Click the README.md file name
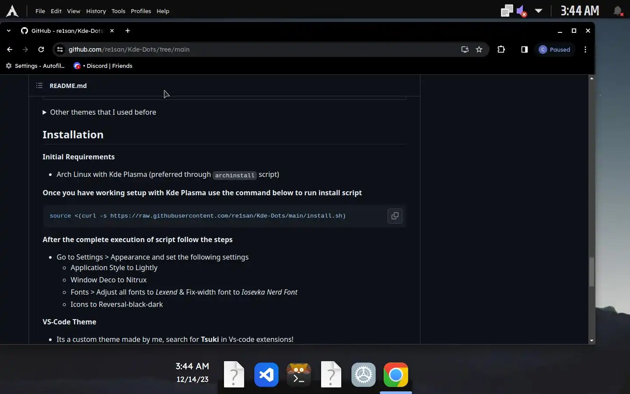The image size is (630, 394). click(68, 86)
